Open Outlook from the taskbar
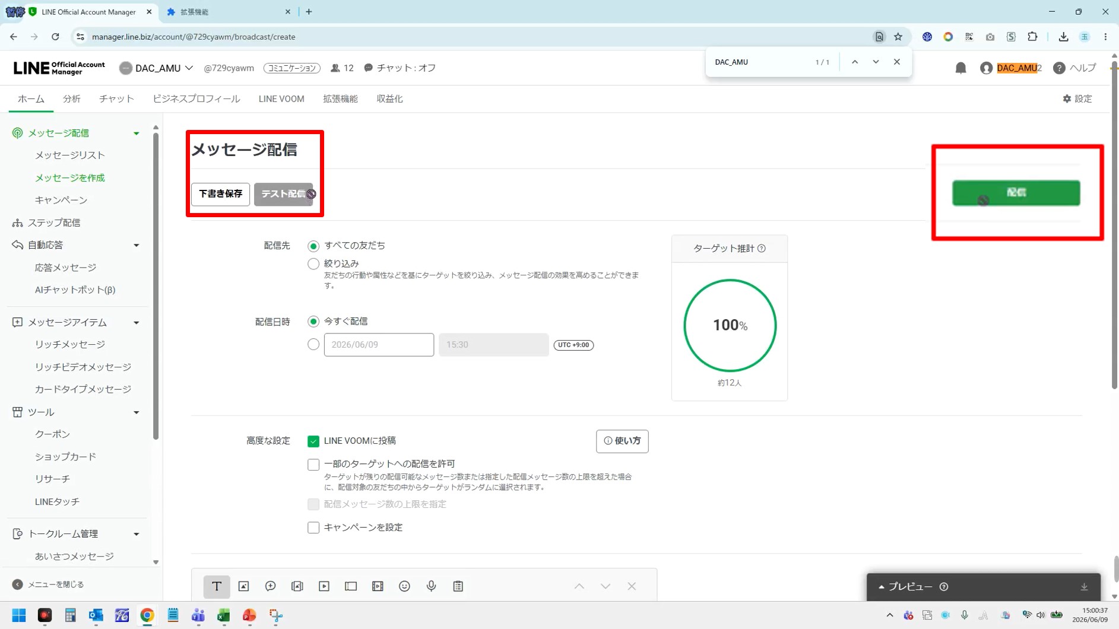Screen dimensions: 1119x629 [x=96, y=615]
